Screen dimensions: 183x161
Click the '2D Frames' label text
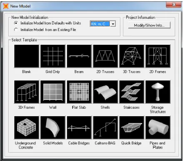pos(158,72)
